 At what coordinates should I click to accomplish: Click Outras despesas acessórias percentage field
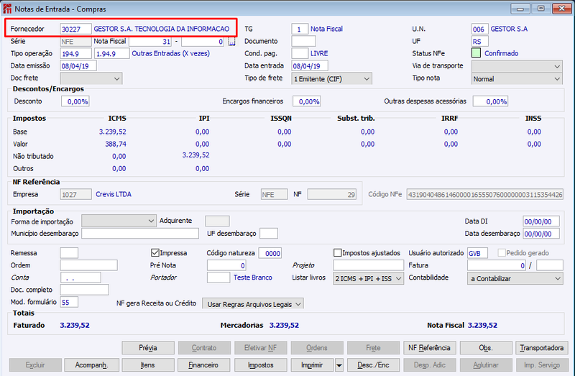[x=490, y=101]
